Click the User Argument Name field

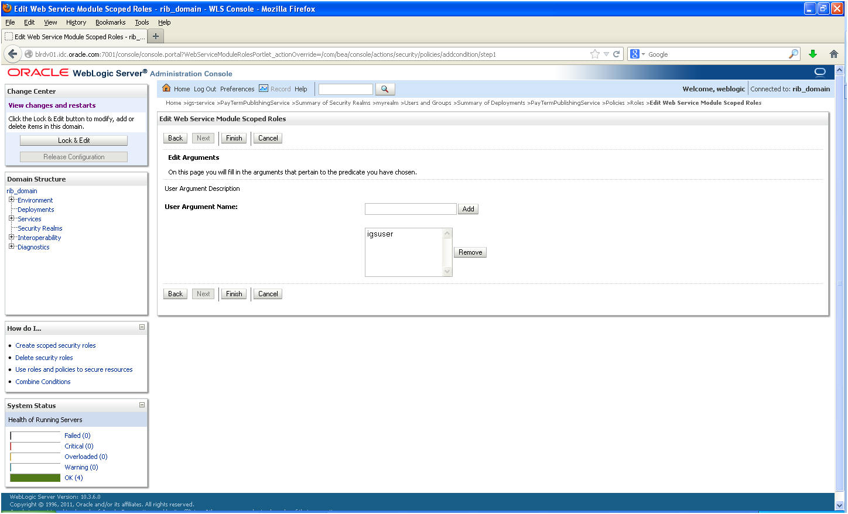point(411,209)
